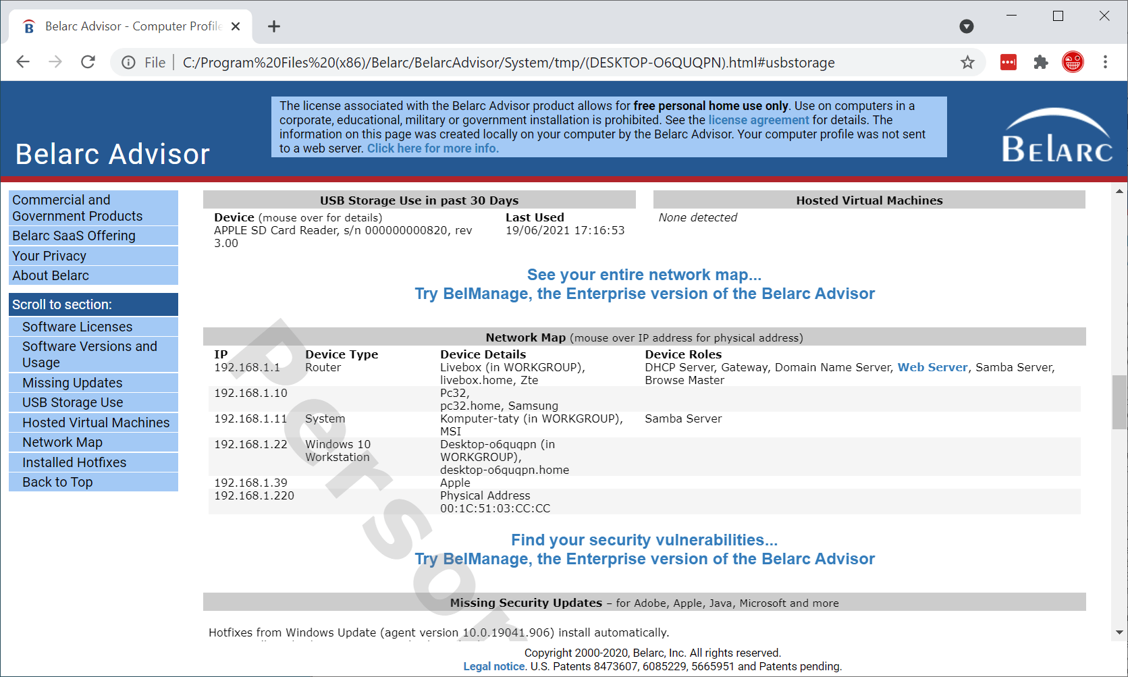Click the browser forward arrow
Image resolution: width=1128 pixels, height=677 pixels.
pos(55,62)
